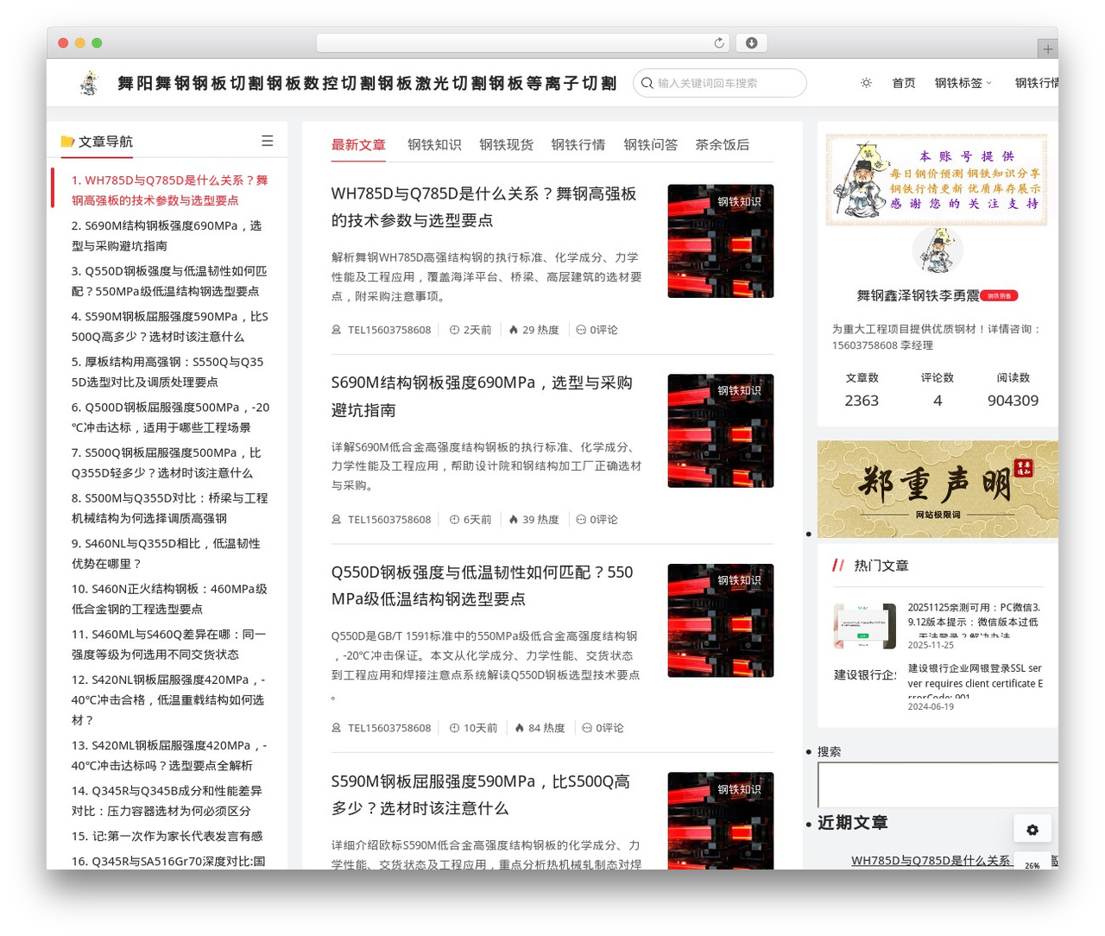Open thumbnail of the Q550D article
Screen dimensions: 1105x936
coord(721,620)
